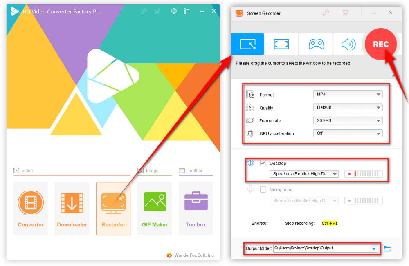
Task: Click the Ctrl+F1 stop recording shortcut
Action: 329,223
